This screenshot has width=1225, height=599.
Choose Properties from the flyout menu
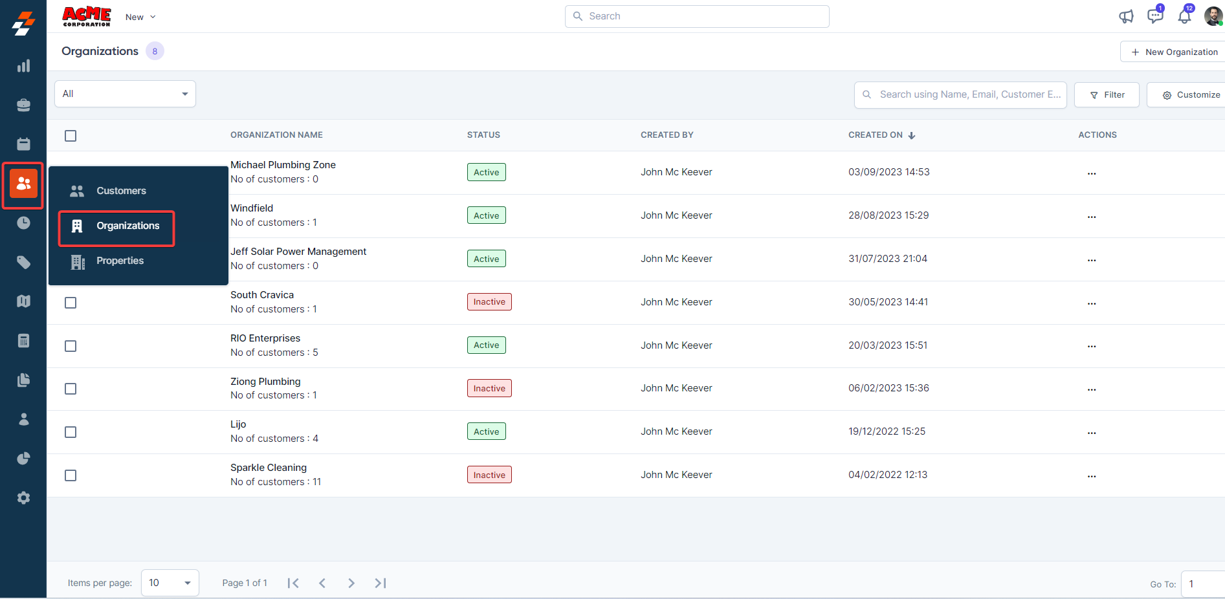(x=120, y=261)
